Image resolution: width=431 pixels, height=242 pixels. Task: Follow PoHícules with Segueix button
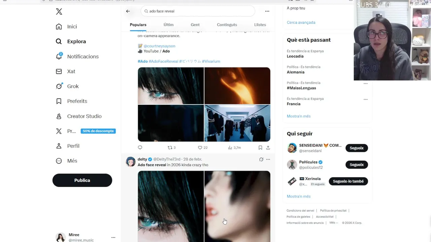point(357,165)
